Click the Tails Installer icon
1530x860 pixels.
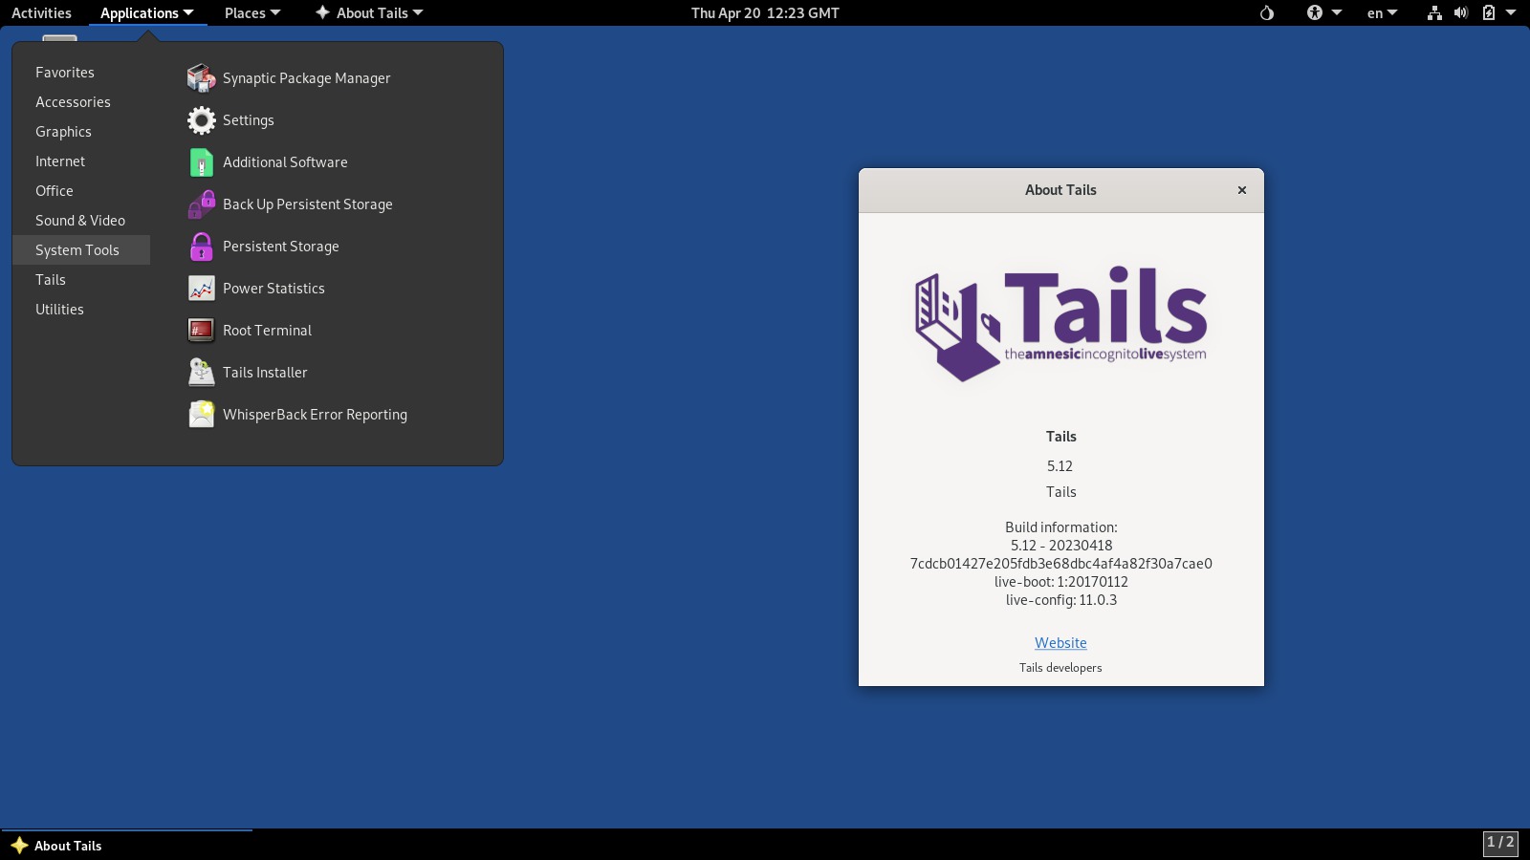[x=201, y=373]
